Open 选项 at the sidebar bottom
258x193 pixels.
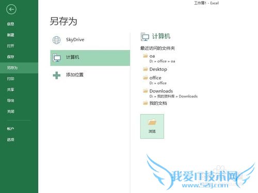coord(10,139)
